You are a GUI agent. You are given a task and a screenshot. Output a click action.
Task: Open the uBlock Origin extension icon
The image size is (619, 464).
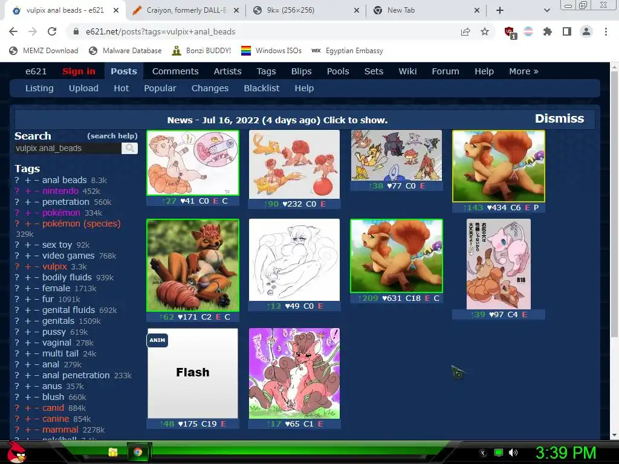tap(510, 33)
